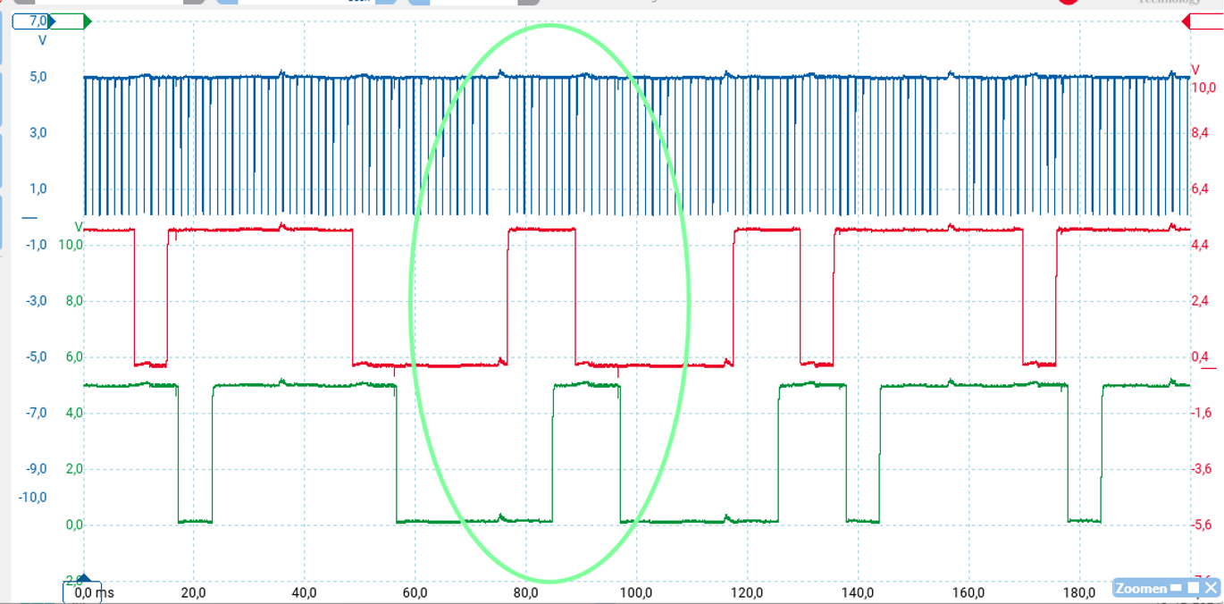Click the 20,0 tick on the time axis
This screenshot has height=604, width=1224.
coord(193,592)
